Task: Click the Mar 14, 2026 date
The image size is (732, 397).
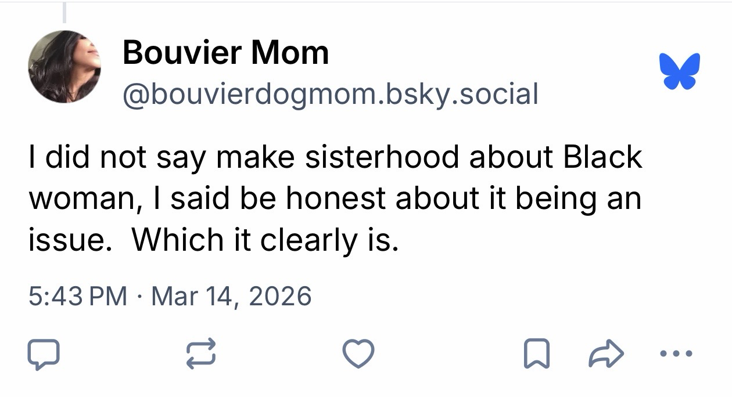Action: tap(231, 296)
